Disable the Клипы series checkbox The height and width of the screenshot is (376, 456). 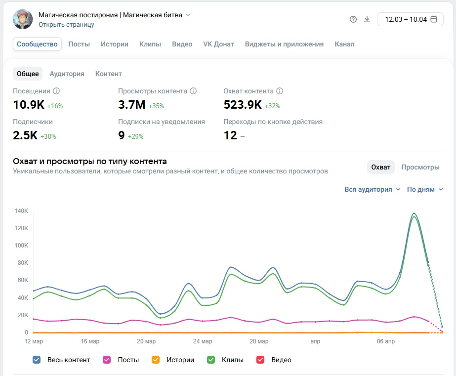point(211,360)
